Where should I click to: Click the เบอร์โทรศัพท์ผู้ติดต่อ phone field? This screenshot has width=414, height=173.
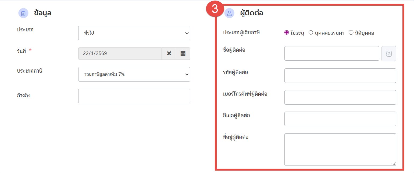[340, 97]
